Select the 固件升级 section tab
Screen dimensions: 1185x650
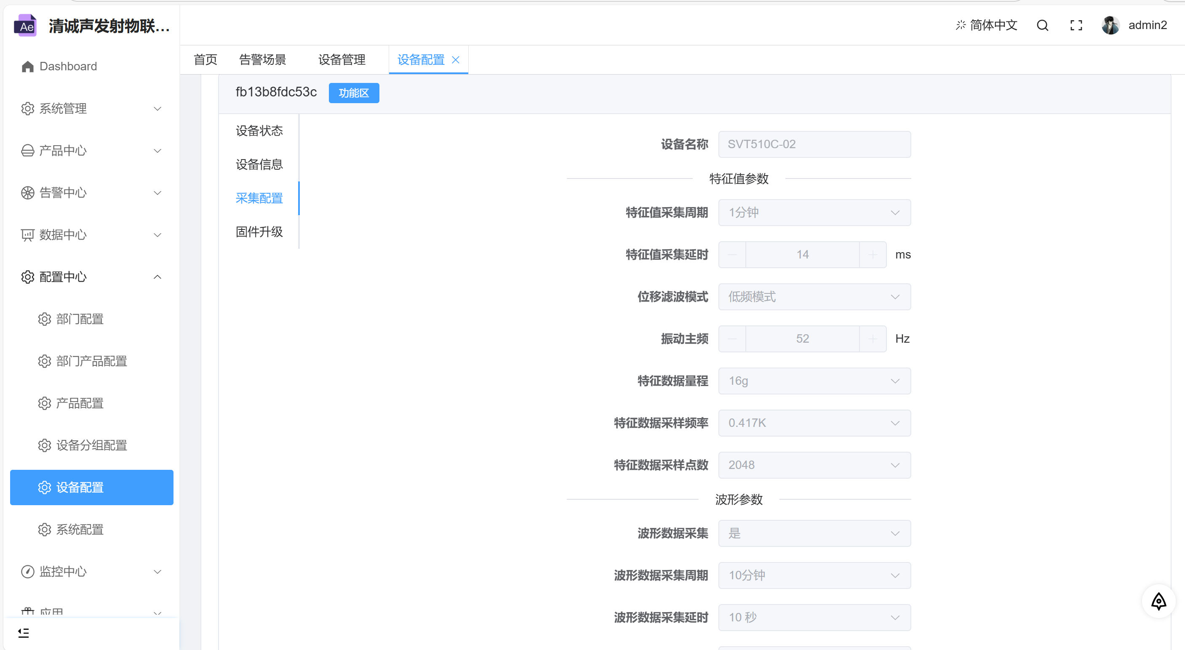pyautogui.click(x=259, y=232)
